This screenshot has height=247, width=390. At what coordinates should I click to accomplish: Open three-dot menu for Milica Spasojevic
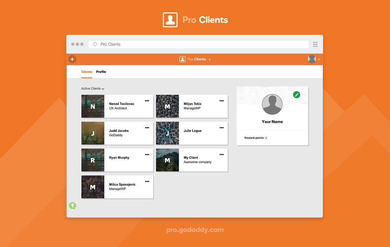click(147, 181)
